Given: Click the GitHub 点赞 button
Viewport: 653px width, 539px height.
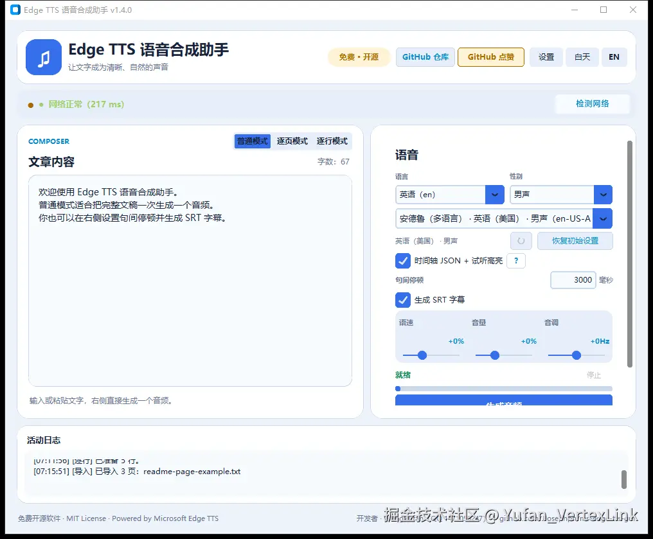Looking at the screenshot, I should (x=490, y=57).
